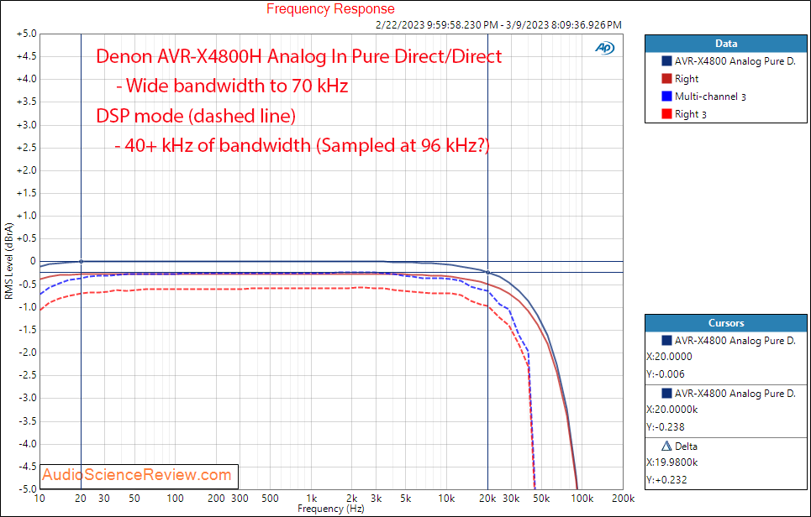
Task: Click the second cursor's dark blue swatch in Cursors panel
Action: point(666,393)
